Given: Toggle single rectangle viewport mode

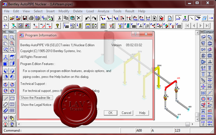Looking at the screenshot, I should click(12, 98).
